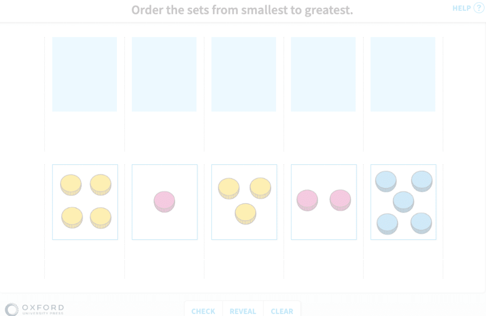
Task: Click the Oxford University Press logo
Action: (34, 309)
